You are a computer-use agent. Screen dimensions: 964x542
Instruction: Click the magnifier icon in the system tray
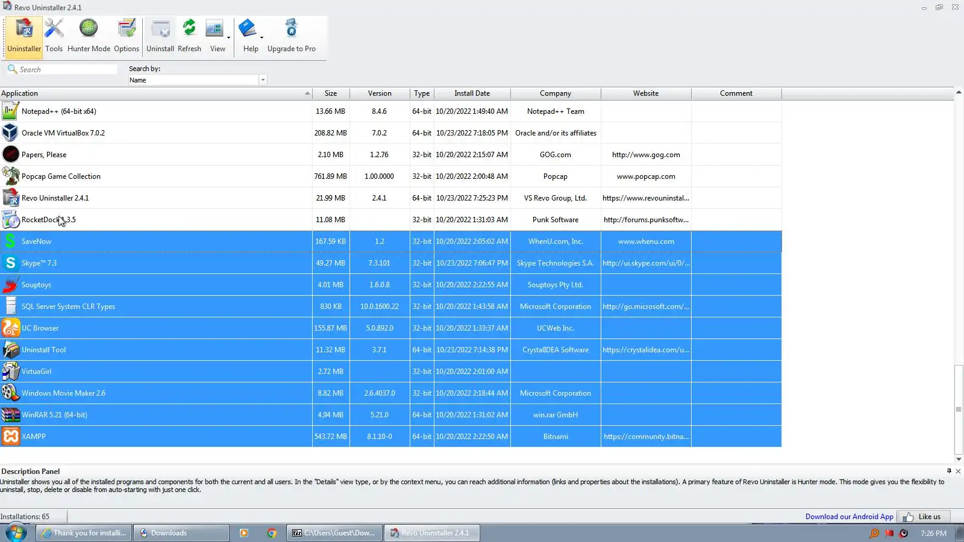pyautogui.click(x=874, y=533)
